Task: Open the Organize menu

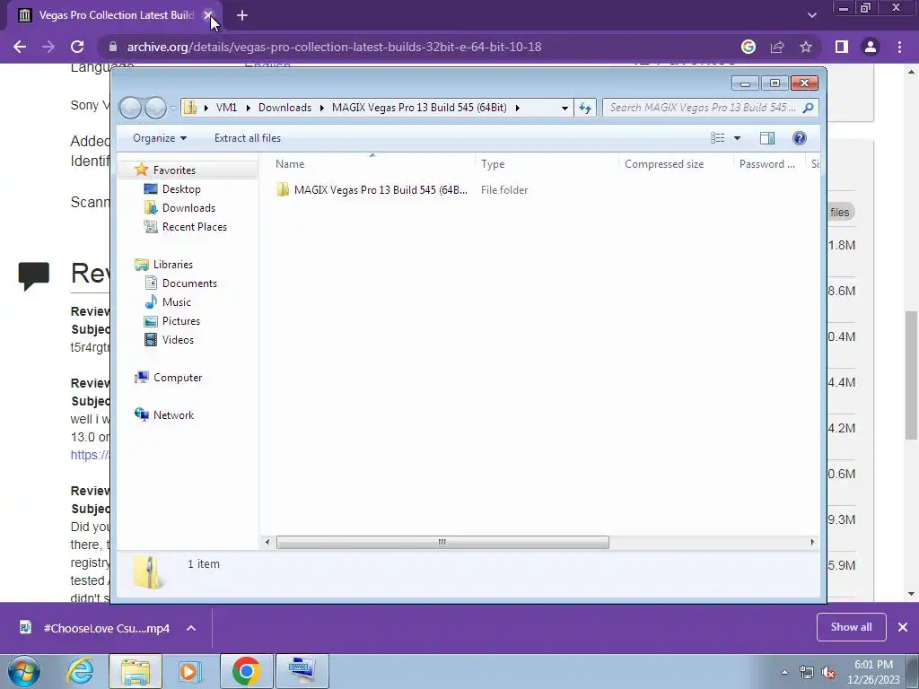Action: point(160,138)
